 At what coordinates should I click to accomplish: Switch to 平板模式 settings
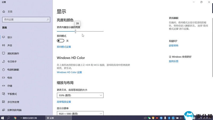point(12,94)
